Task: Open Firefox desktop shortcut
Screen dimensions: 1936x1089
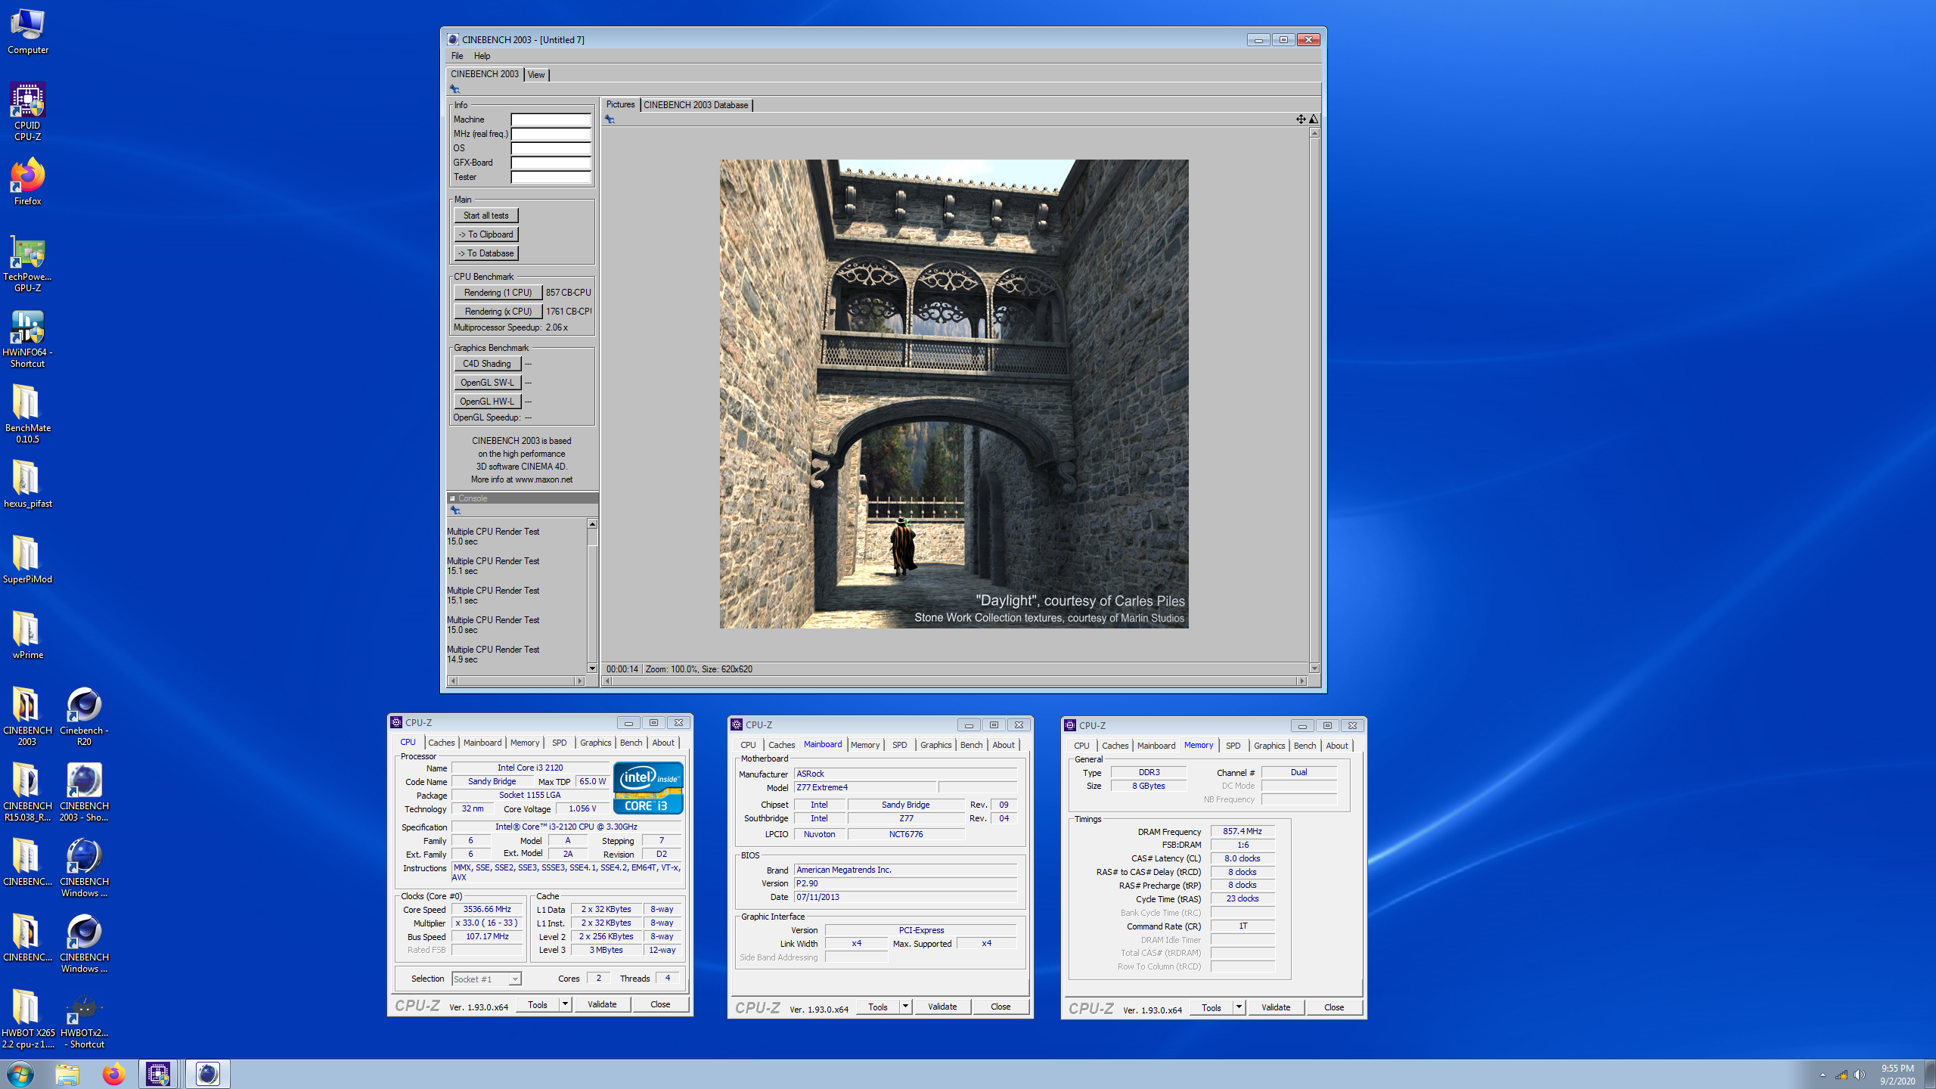Action: coord(28,181)
